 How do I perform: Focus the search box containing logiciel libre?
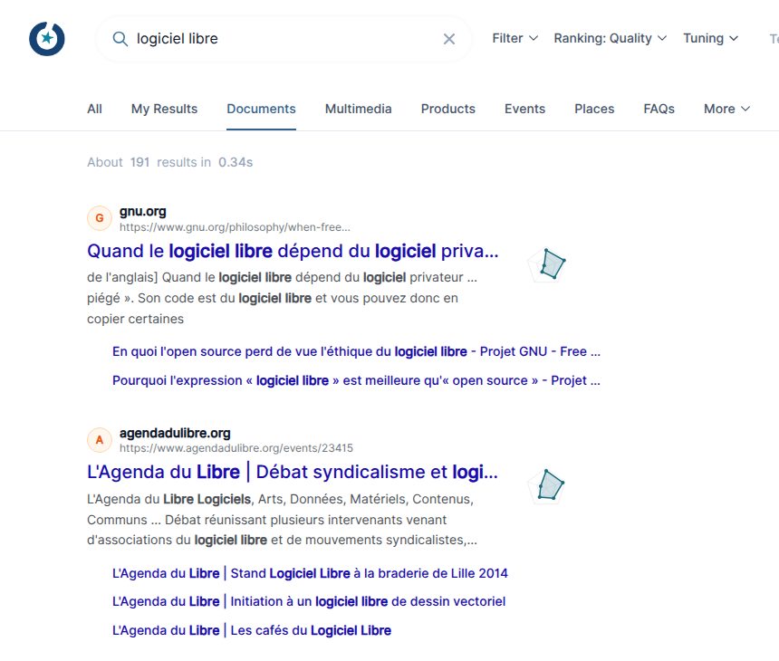[284, 39]
